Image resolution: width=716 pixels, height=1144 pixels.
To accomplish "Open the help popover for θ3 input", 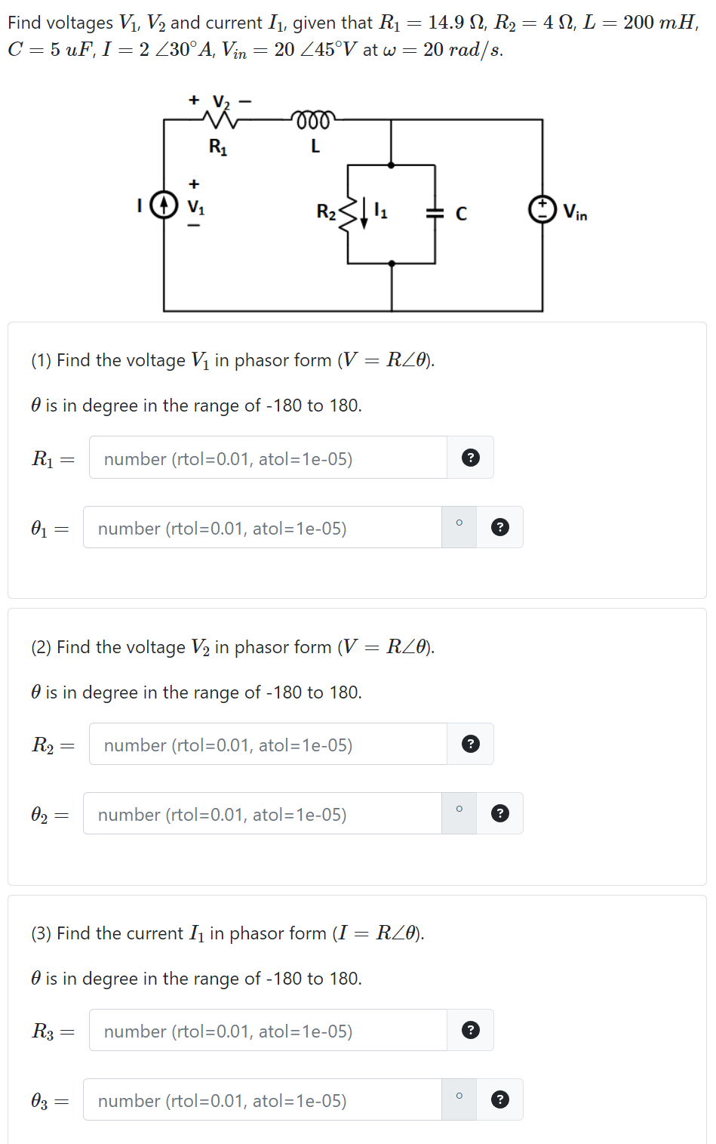I will click(x=500, y=1099).
